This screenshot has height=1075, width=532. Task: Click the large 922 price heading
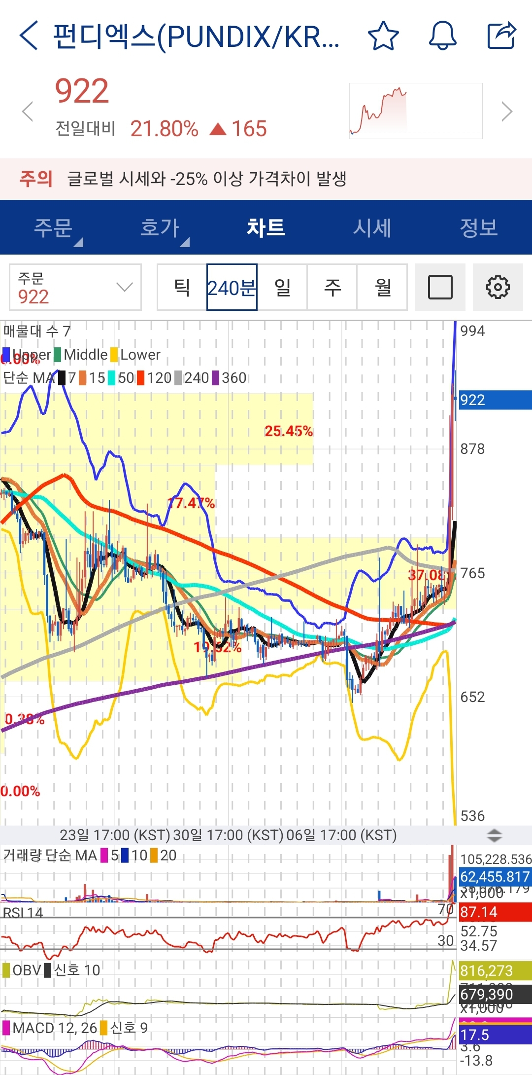coord(82,91)
